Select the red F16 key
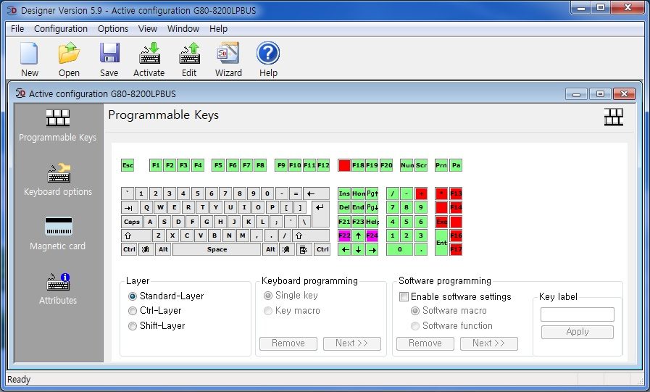 (456, 235)
